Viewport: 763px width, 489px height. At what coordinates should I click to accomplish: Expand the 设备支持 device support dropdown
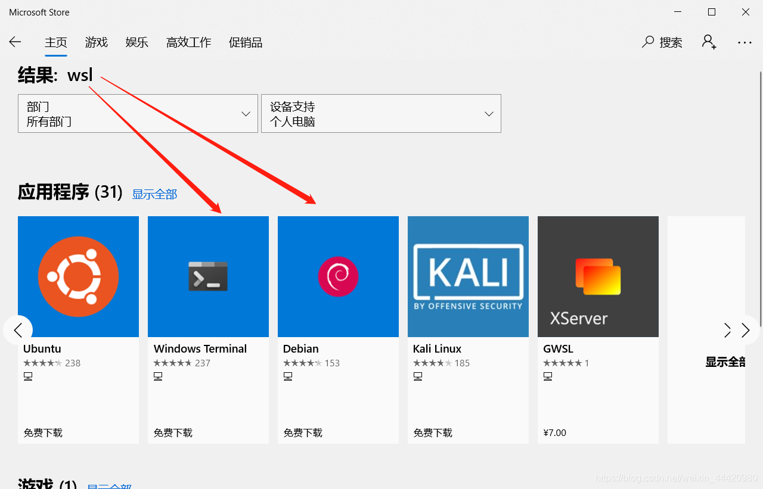click(x=381, y=113)
